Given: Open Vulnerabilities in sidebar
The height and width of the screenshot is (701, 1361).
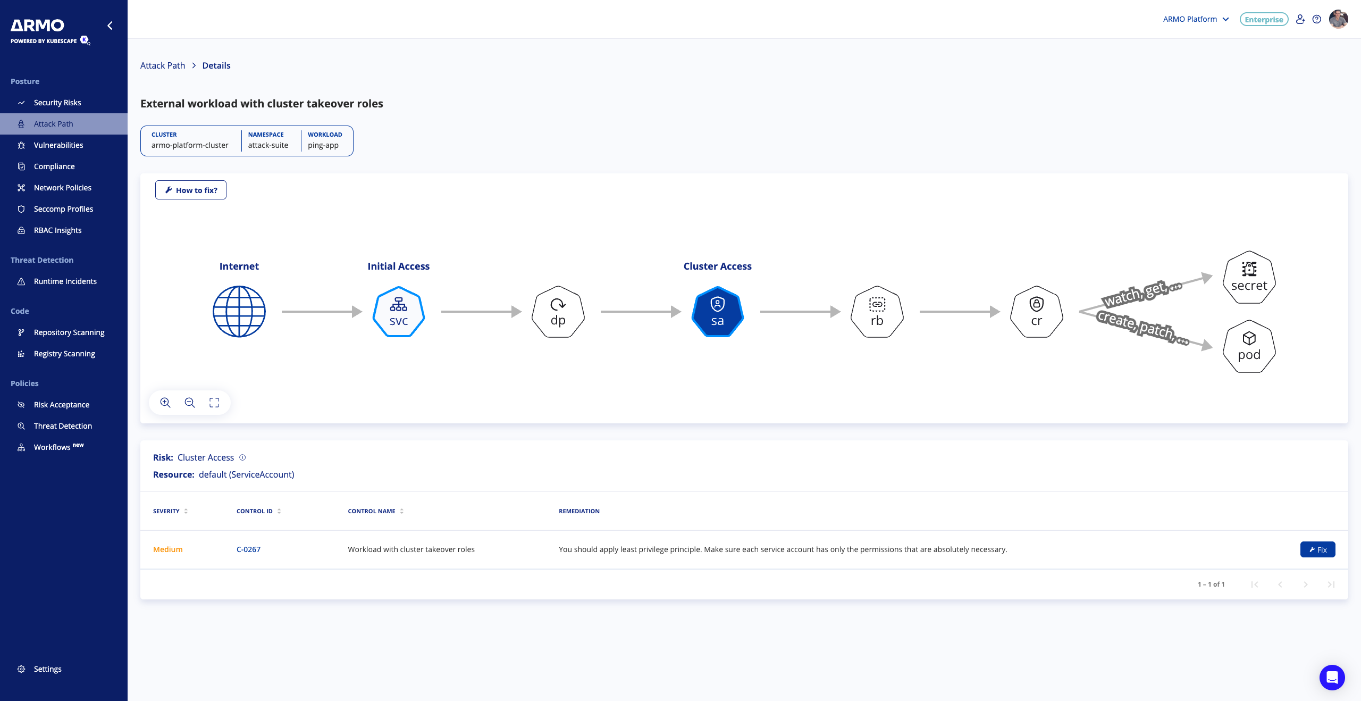Looking at the screenshot, I should pos(58,145).
